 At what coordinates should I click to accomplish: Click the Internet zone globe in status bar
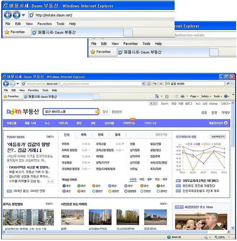pos(169,237)
